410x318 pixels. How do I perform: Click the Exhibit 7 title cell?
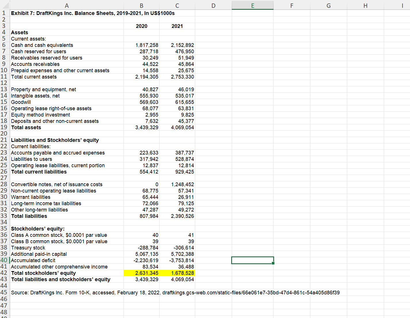pyautogui.click(x=93, y=13)
